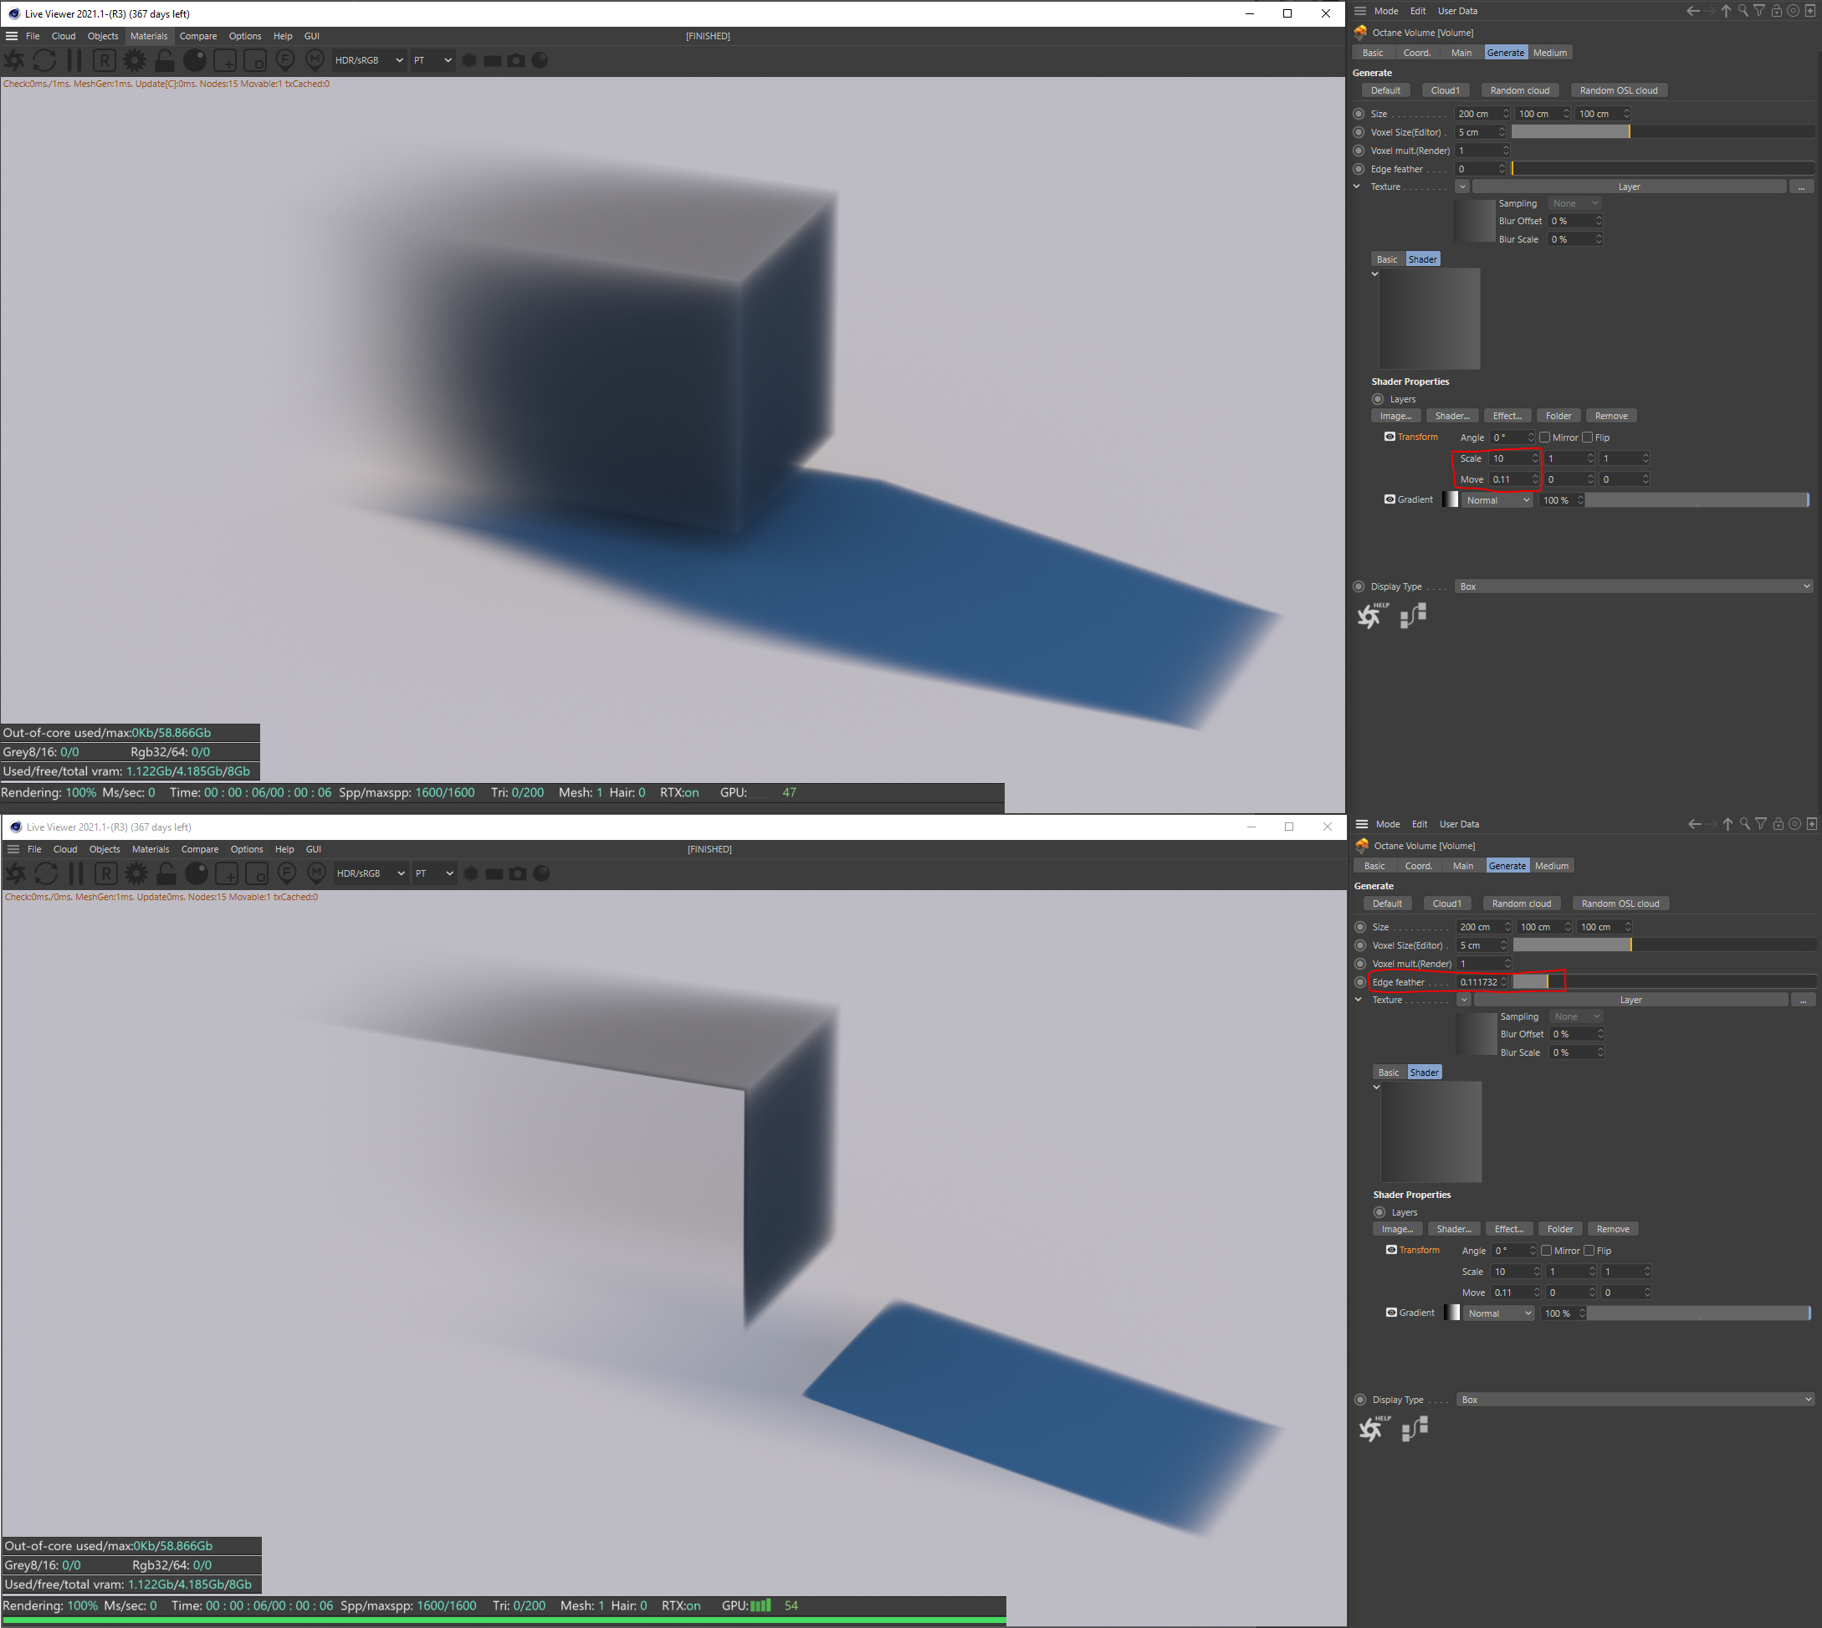This screenshot has width=1822, height=1628.
Task: Click material picker (M) icon in upper viewer
Action: point(315,60)
